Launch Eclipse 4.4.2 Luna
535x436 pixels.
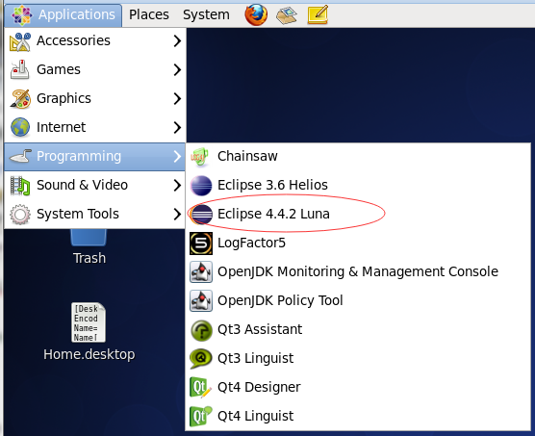[x=358, y=214]
